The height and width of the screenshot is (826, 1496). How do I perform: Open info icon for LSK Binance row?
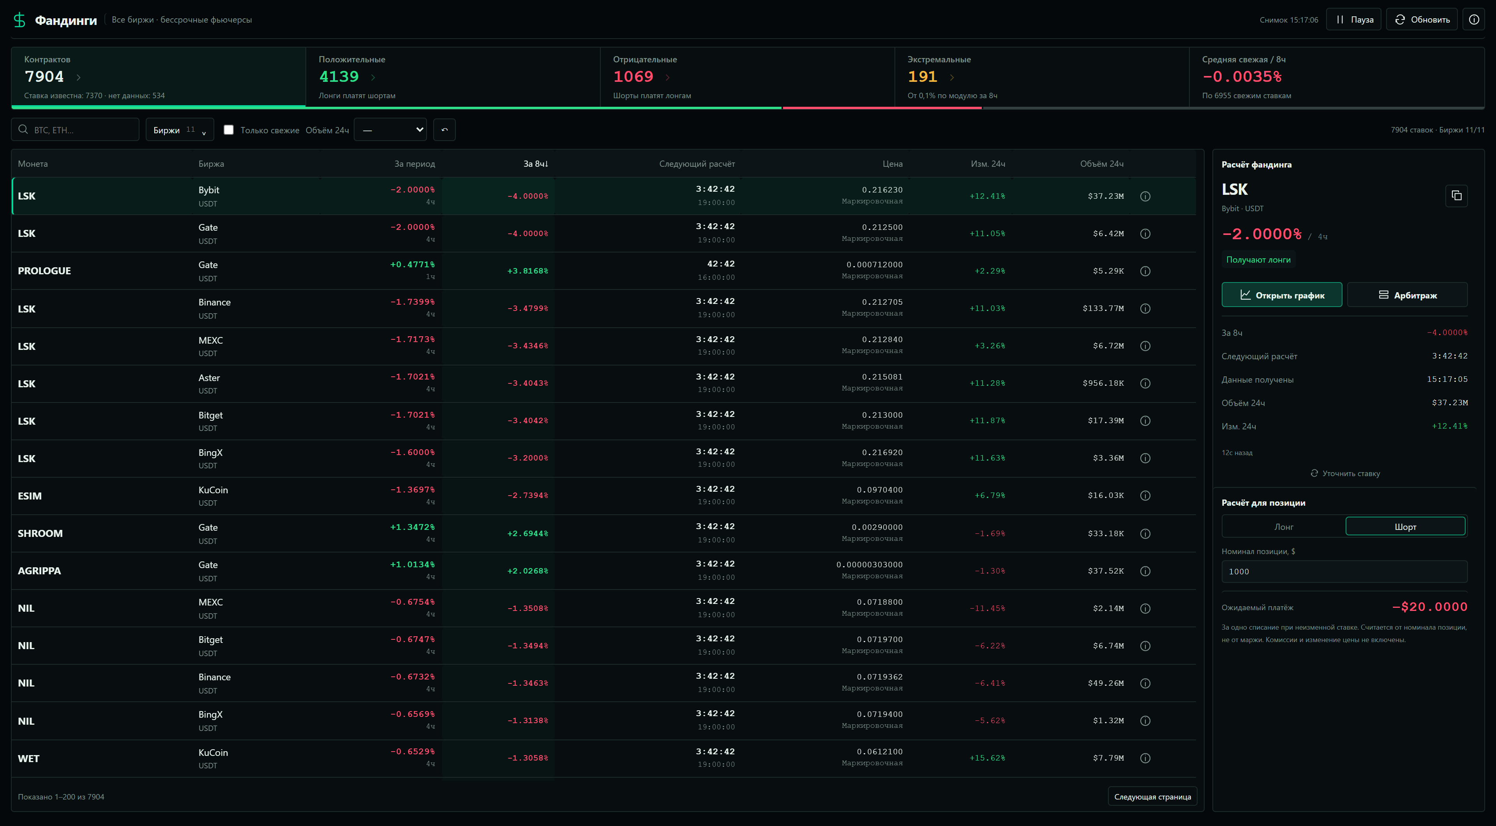[x=1145, y=309]
